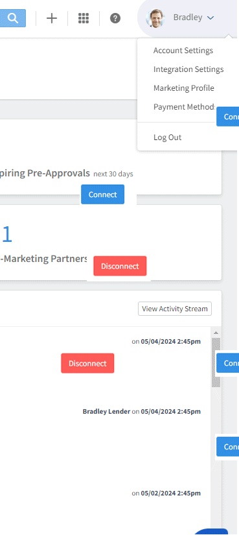This screenshot has height=535, width=239.
Task: Click Bradley's profile avatar picture
Action: [155, 18]
